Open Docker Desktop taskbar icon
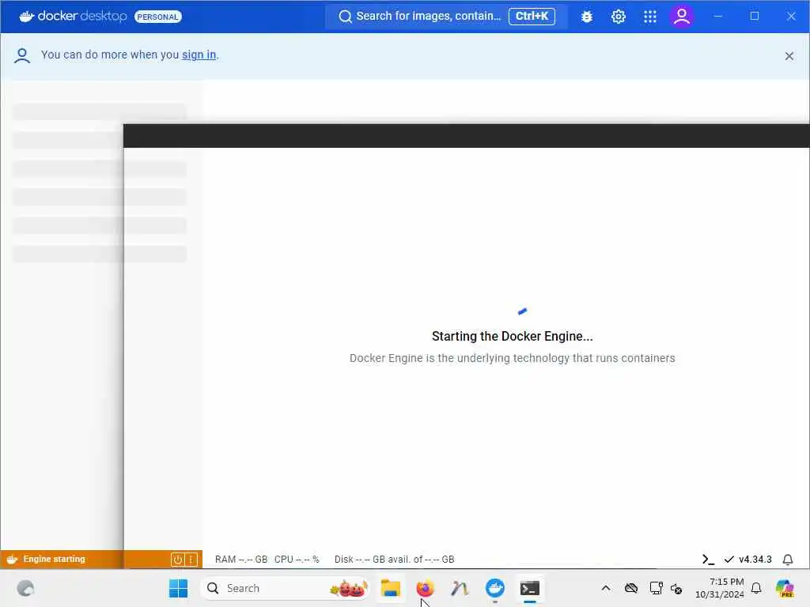Screen dimensions: 810x607 (495, 588)
